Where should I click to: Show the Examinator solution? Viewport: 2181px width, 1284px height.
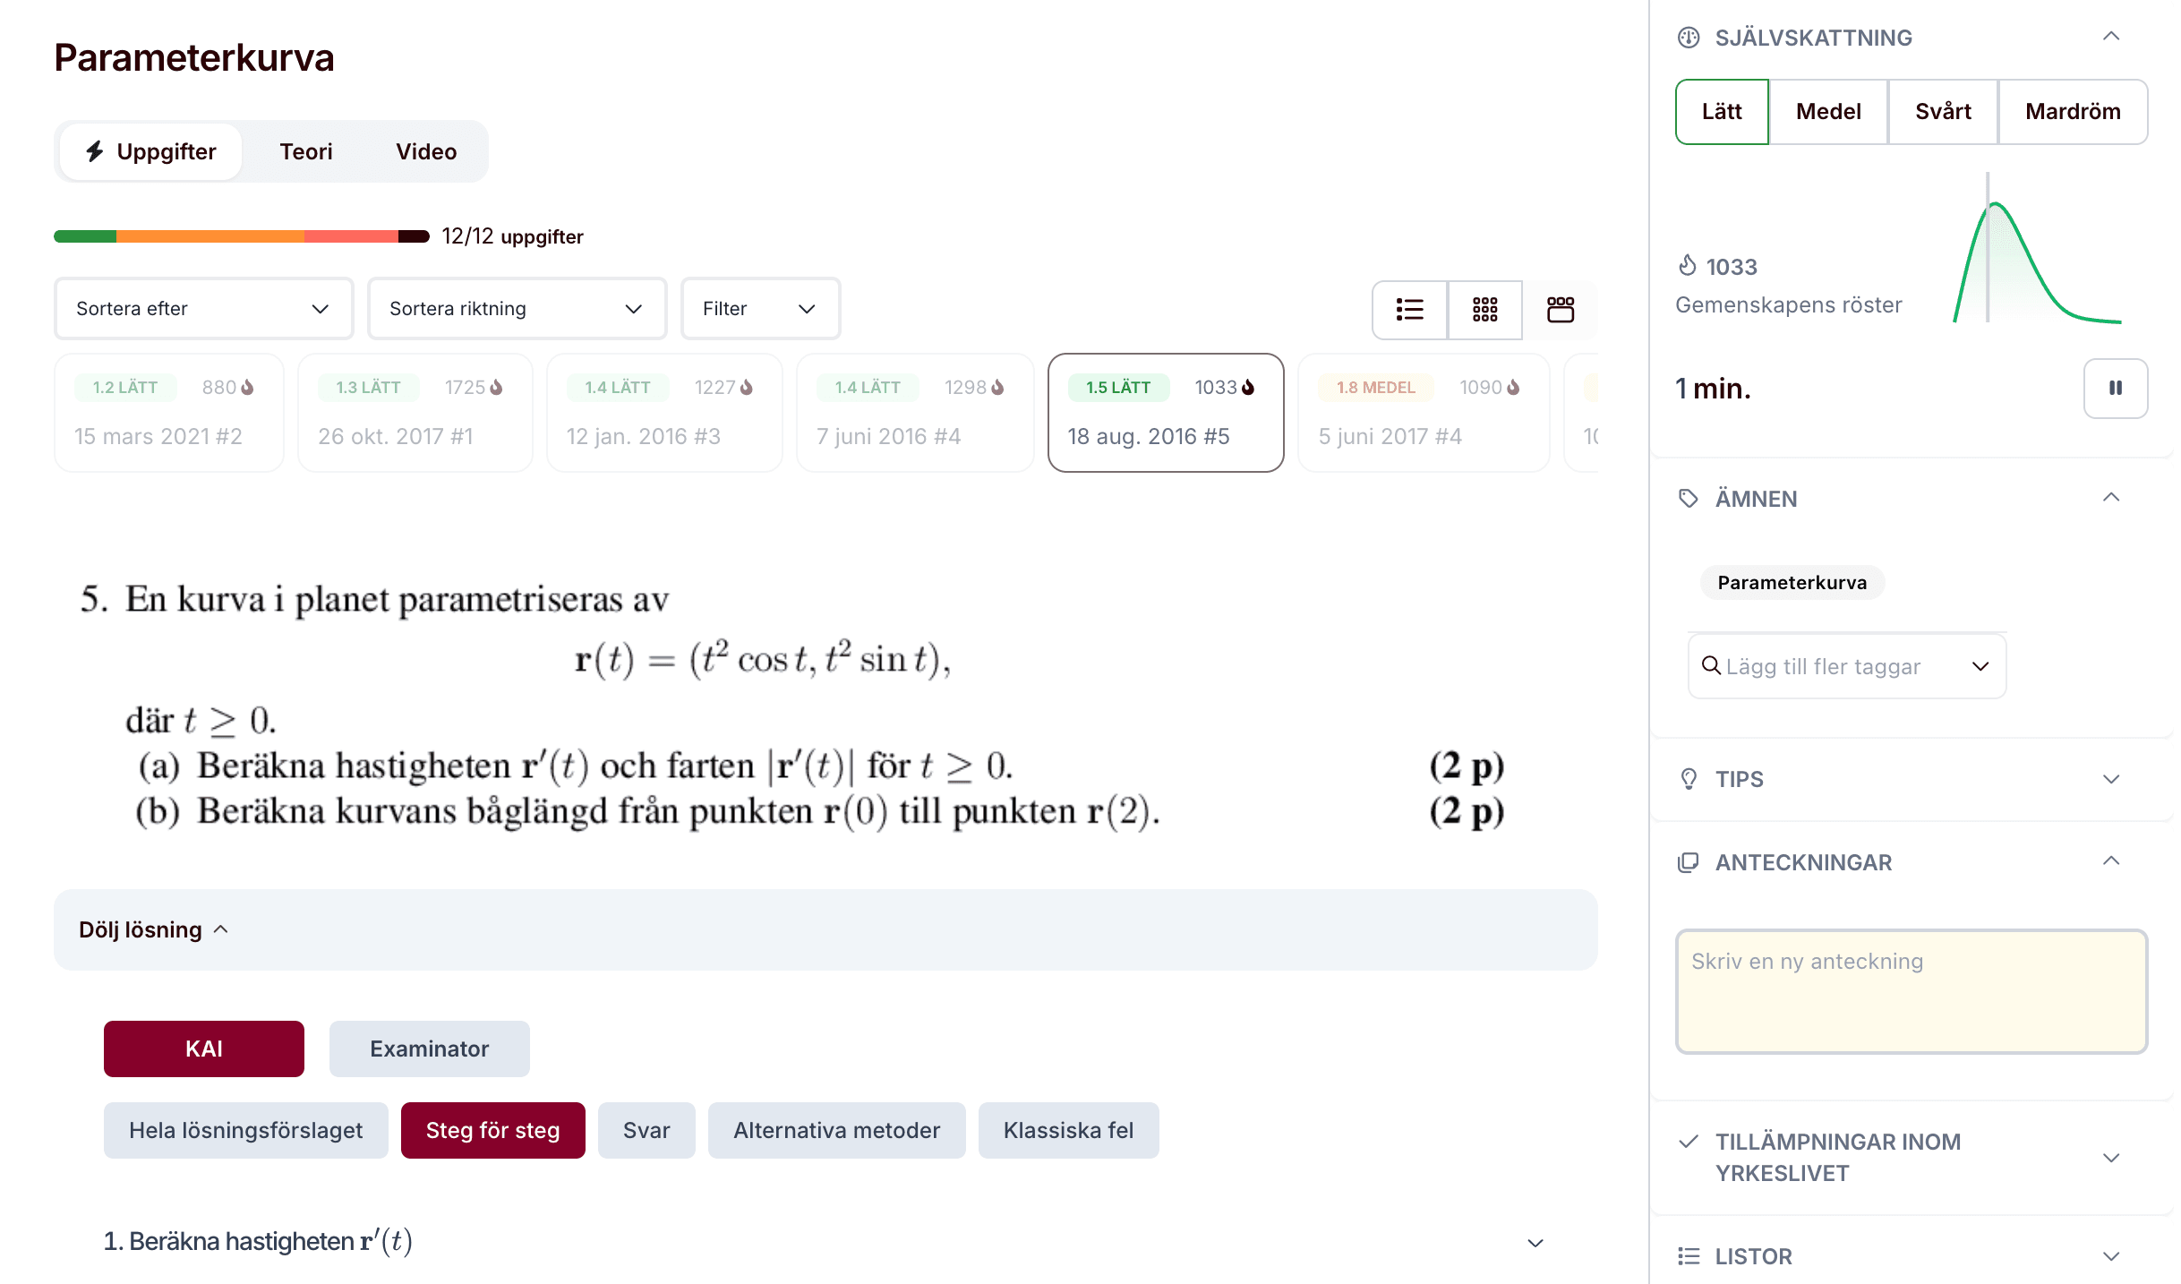click(429, 1049)
